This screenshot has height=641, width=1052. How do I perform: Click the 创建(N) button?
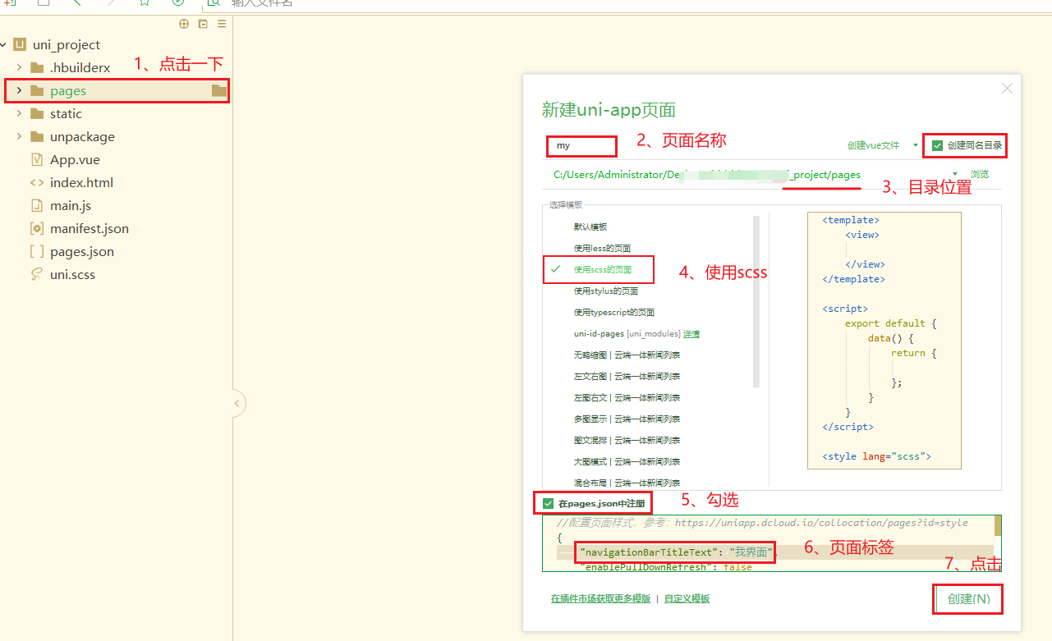[967, 599]
